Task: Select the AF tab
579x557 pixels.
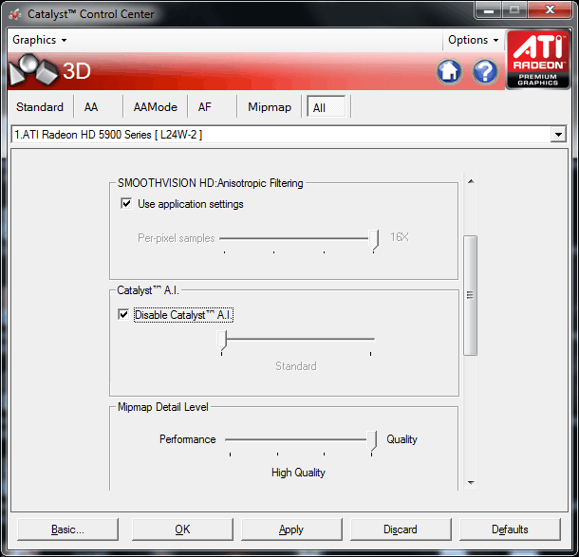Action: point(205,107)
